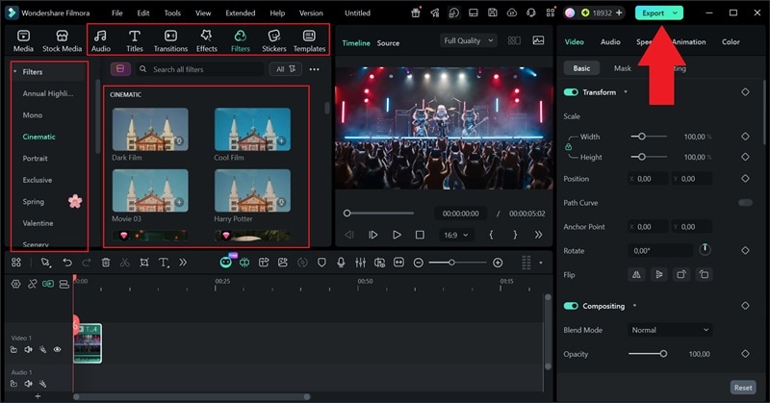Click the zoom out minus icon
This screenshot has height=403, width=770.
[x=418, y=263]
